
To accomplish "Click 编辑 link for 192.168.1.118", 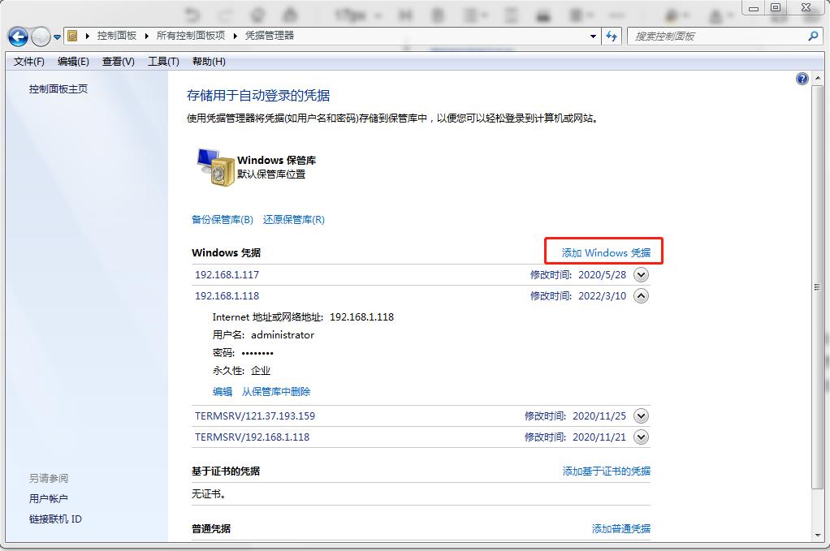I will [x=223, y=391].
